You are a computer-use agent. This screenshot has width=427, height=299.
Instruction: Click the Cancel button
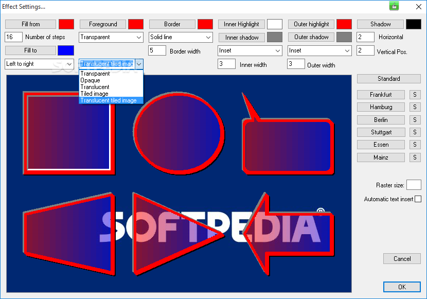(402, 259)
